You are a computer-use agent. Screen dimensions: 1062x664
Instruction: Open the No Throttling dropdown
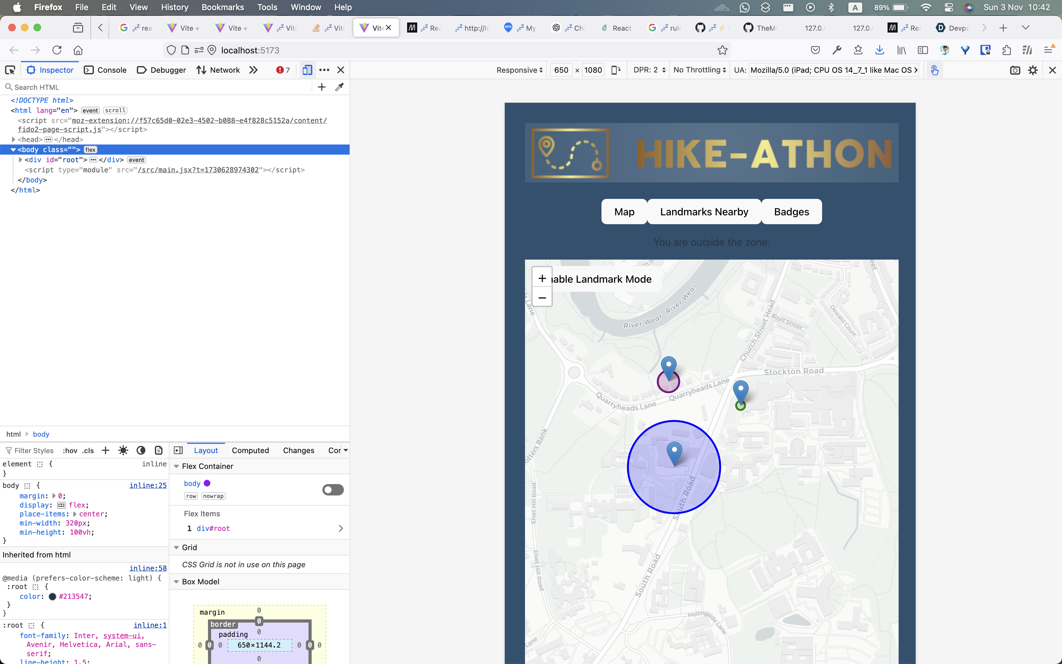699,70
